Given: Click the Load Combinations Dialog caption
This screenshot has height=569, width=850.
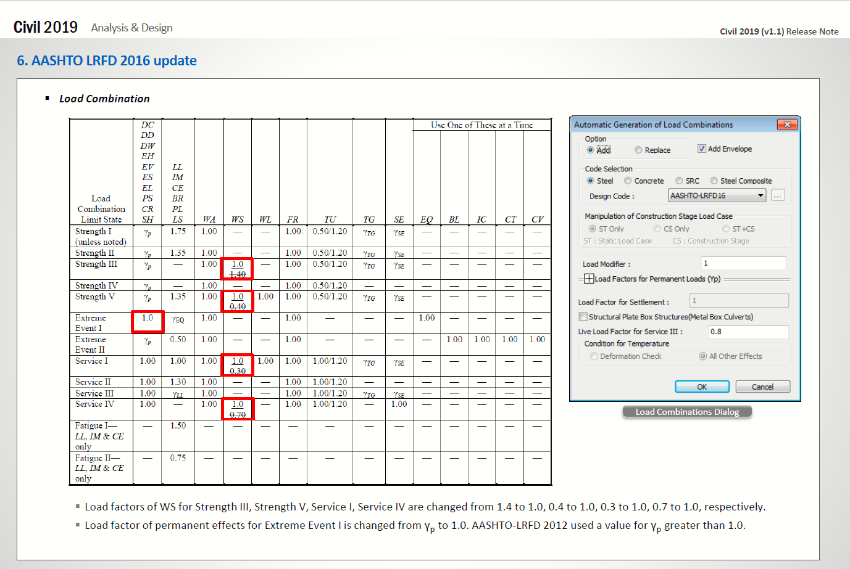Looking at the screenshot, I should (x=687, y=412).
